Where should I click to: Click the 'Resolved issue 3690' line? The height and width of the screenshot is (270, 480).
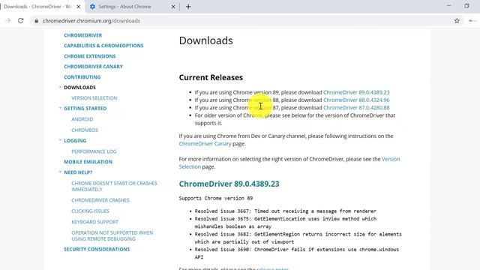(x=297, y=253)
